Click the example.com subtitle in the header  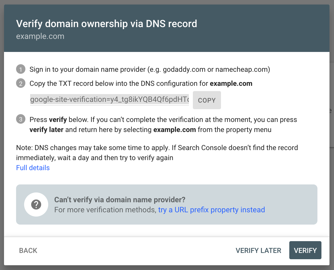pos(40,36)
